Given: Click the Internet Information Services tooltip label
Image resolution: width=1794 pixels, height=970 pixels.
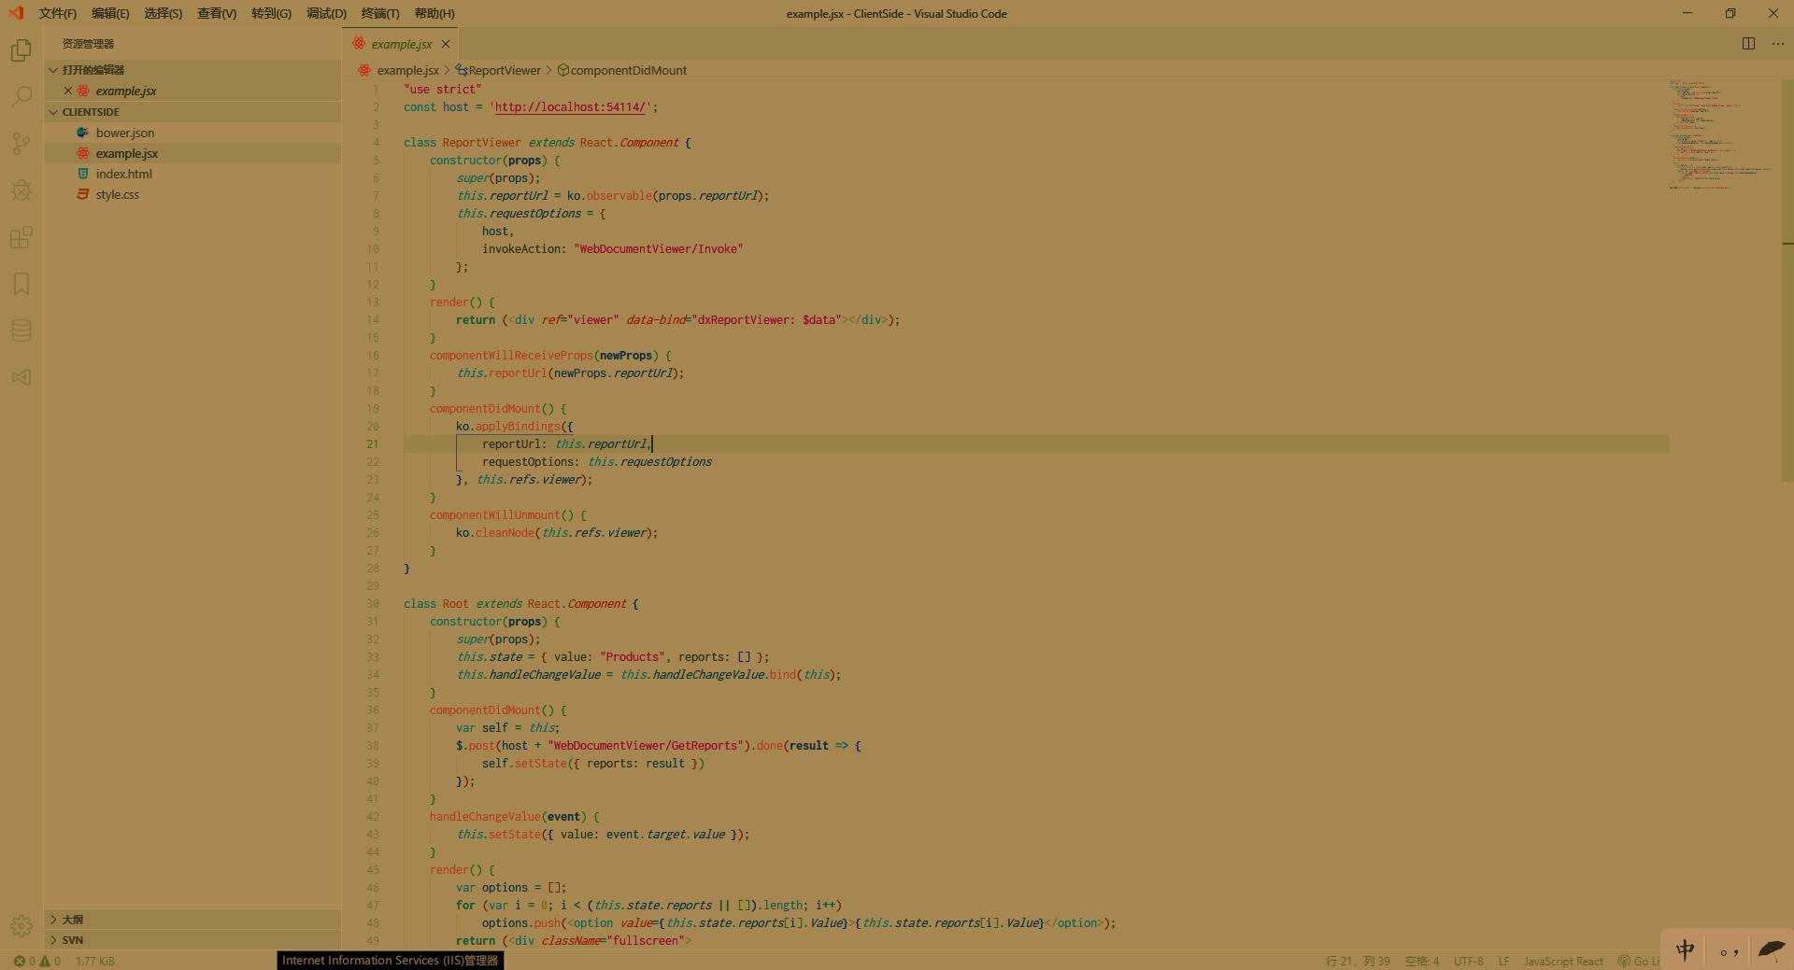Looking at the screenshot, I should tap(391, 961).
